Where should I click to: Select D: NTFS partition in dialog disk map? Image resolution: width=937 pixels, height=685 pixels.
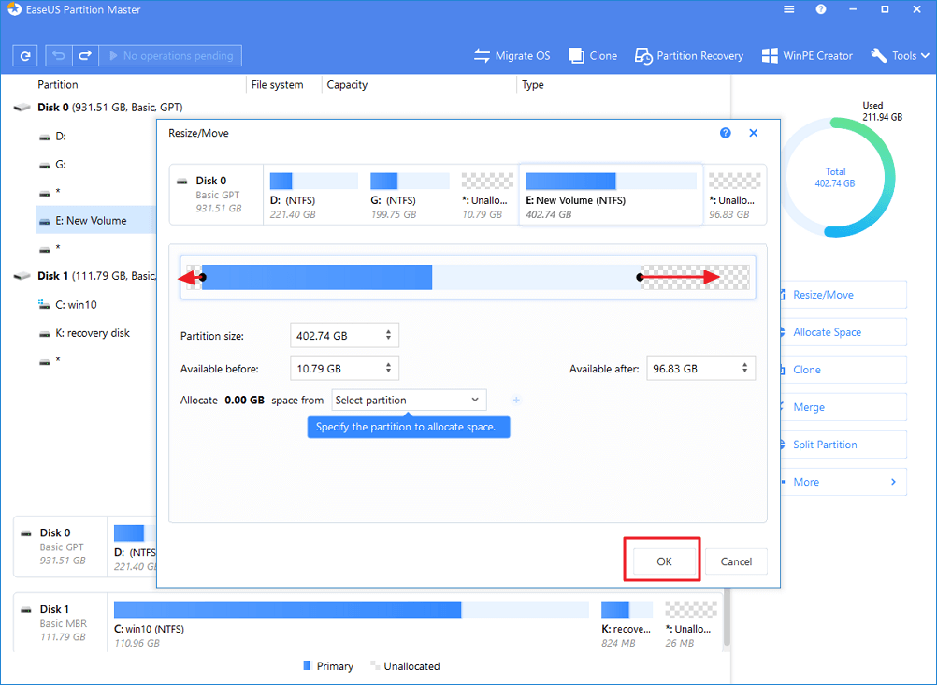coord(313,195)
